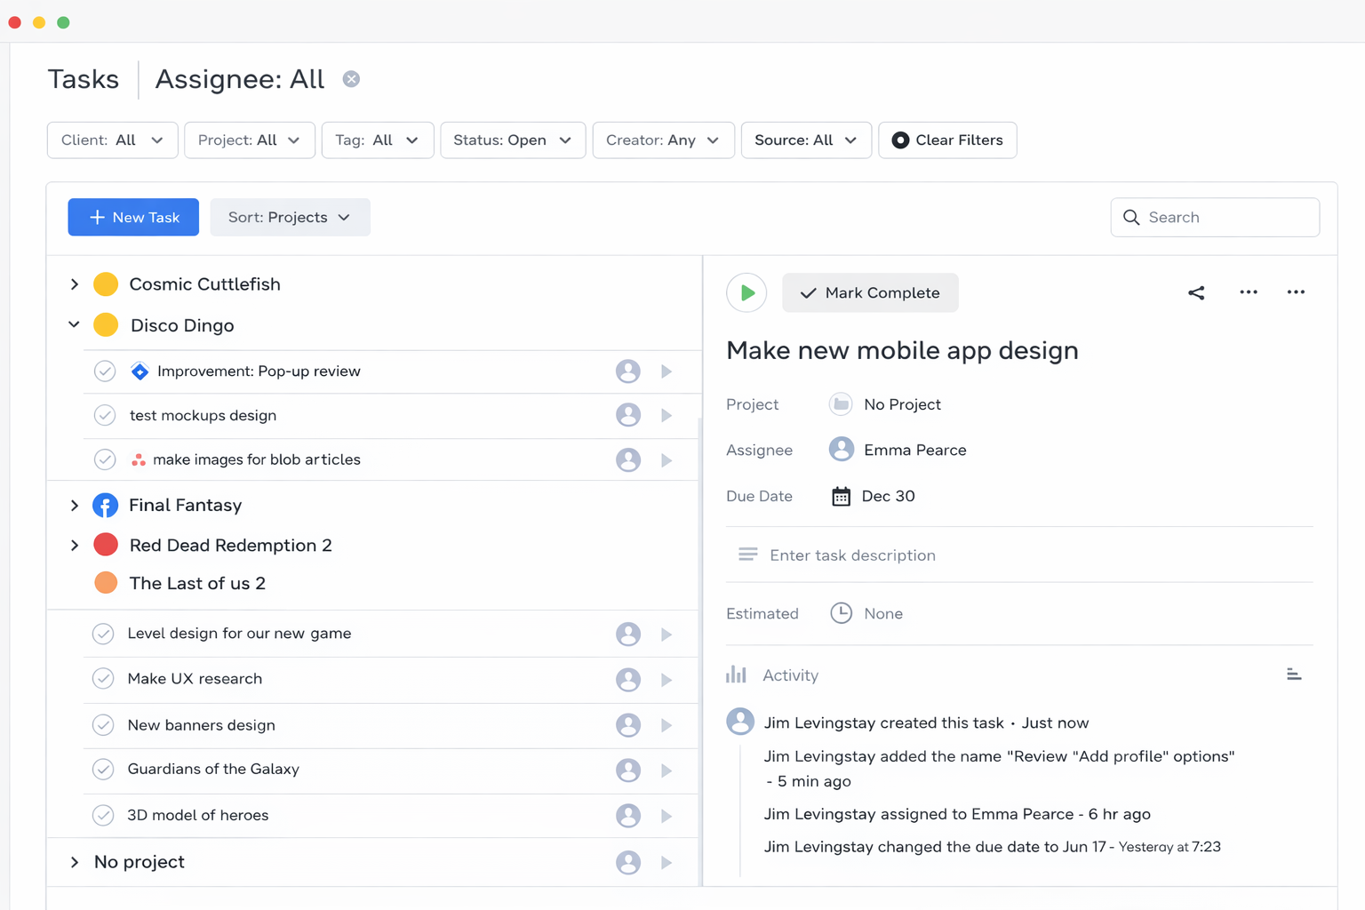1365x910 pixels.
Task: Open calendar icon next to Dec 30
Action: [x=841, y=496]
